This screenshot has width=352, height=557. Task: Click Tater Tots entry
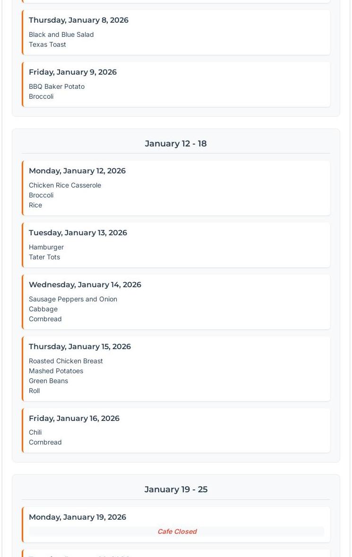pyautogui.click(x=44, y=257)
